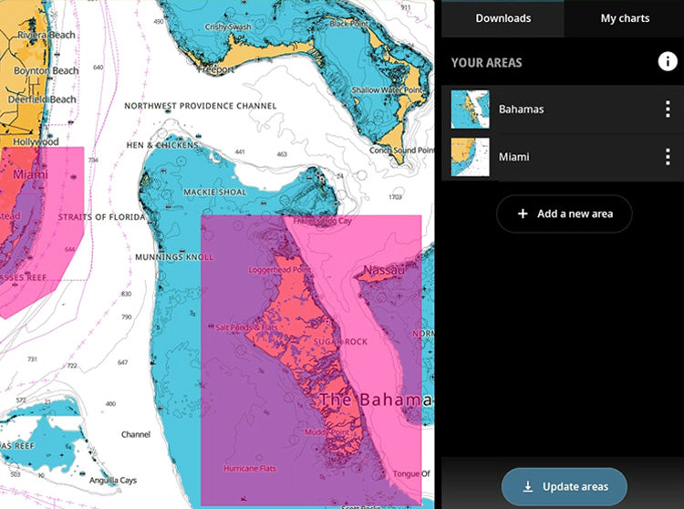The image size is (684, 509).
Task: Switch to the My charts tab
Action: pos(625,18)
